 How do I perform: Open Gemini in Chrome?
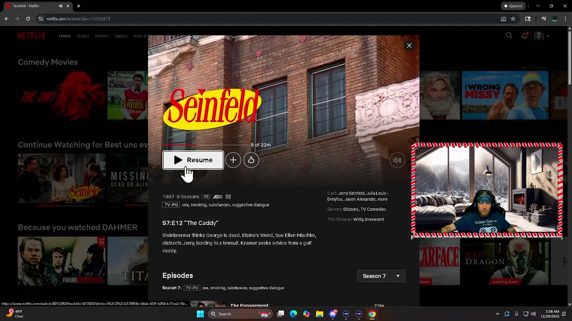click(512, 6)
